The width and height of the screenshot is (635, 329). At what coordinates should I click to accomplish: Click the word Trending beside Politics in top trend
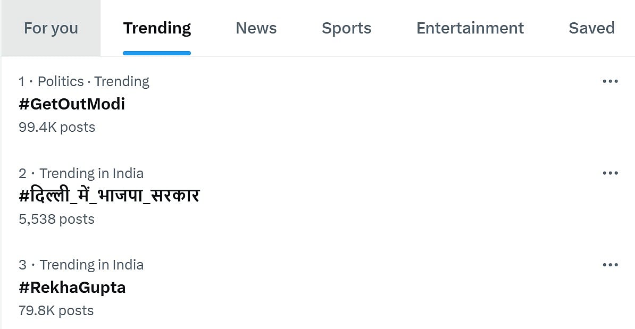pos(122,81)
